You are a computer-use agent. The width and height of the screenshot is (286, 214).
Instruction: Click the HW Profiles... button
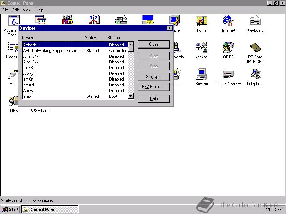[x=154, y=87]
